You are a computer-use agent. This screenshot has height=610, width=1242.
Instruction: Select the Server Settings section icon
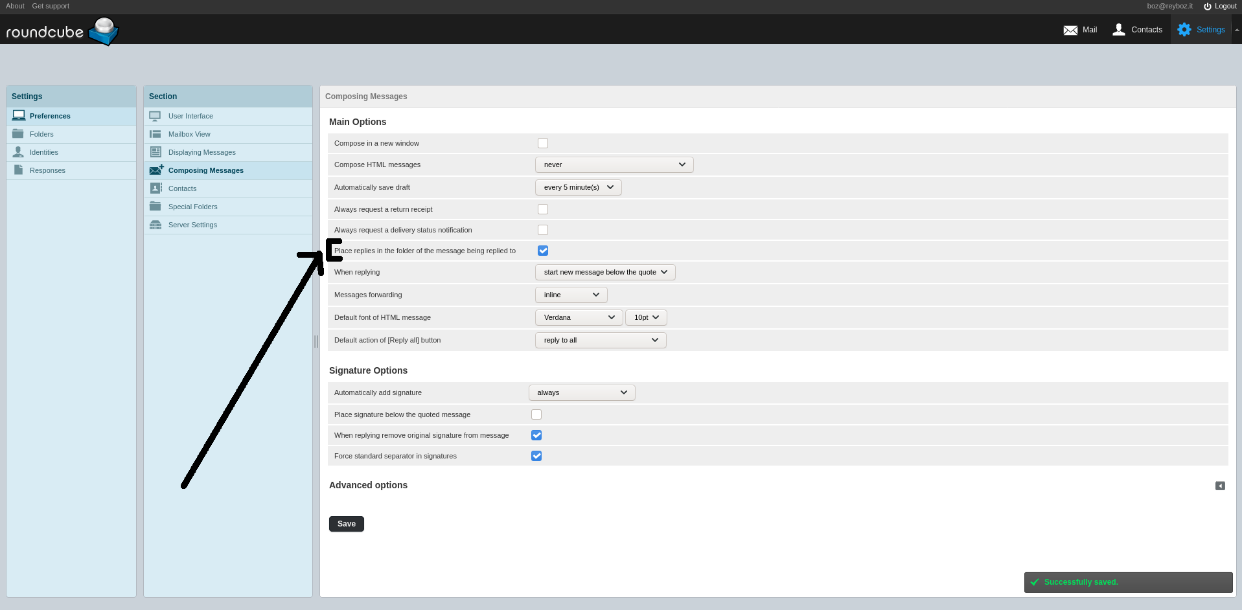[155, 225]
